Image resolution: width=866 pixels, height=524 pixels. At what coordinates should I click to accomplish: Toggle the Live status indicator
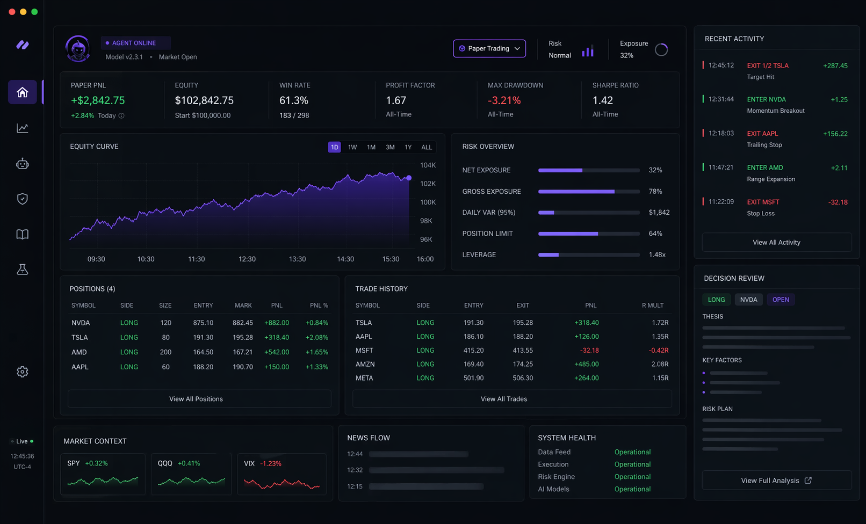pyautogui.click(x=21, y=441)
